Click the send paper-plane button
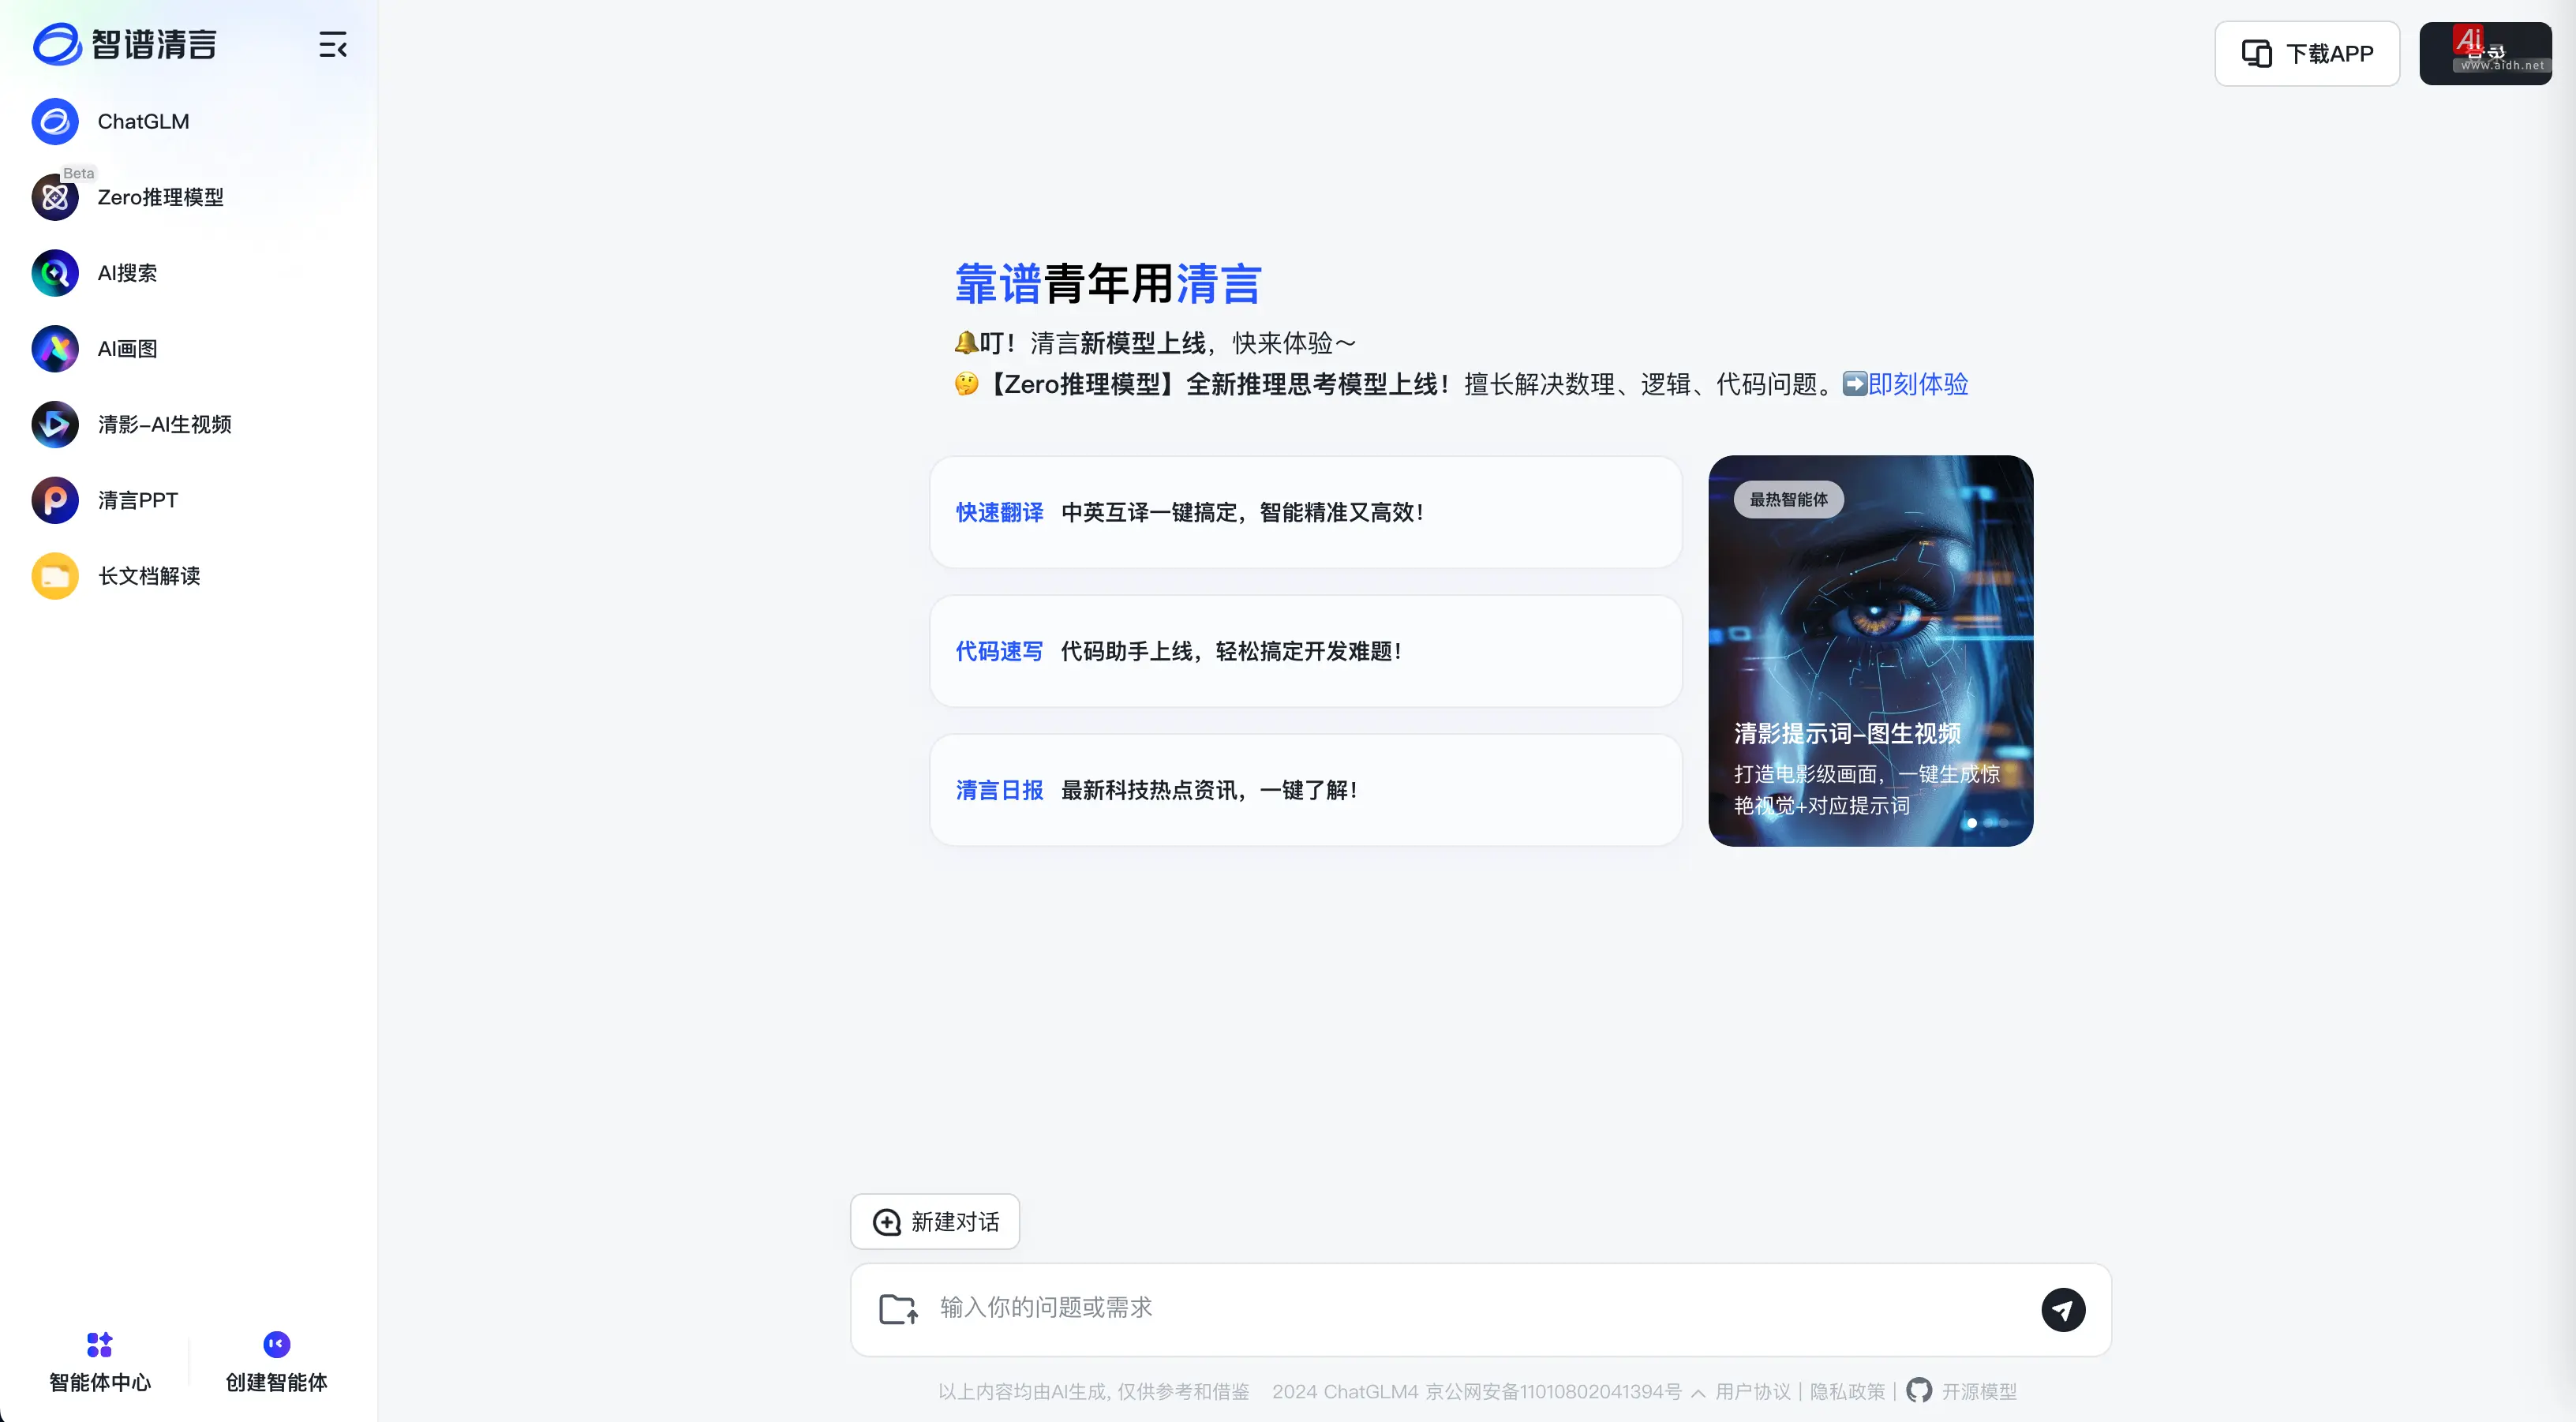The image size is (2576, 1422). (2063, 1309)
